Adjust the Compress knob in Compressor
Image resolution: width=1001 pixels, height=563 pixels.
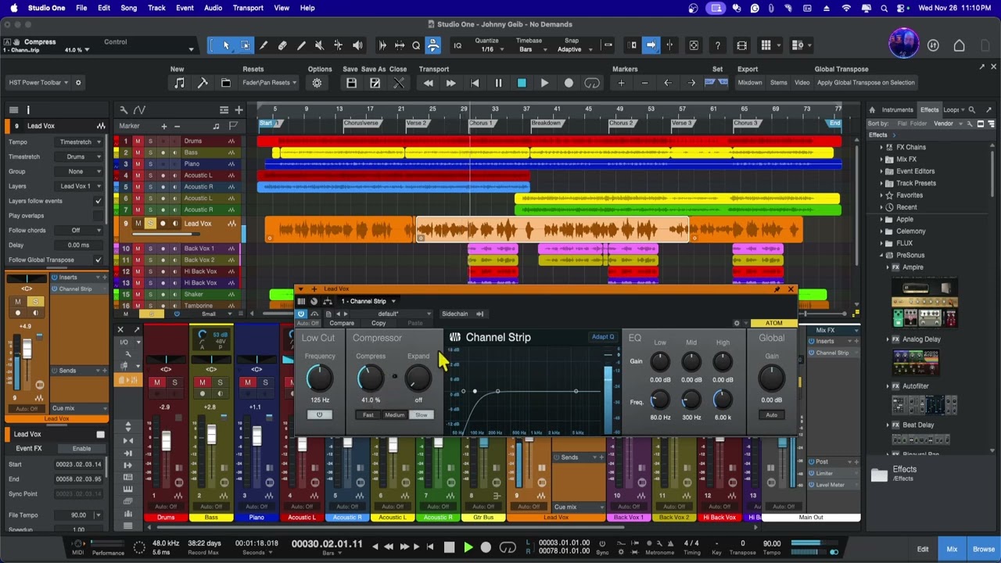pyautogui.click(x=371, y=379)
